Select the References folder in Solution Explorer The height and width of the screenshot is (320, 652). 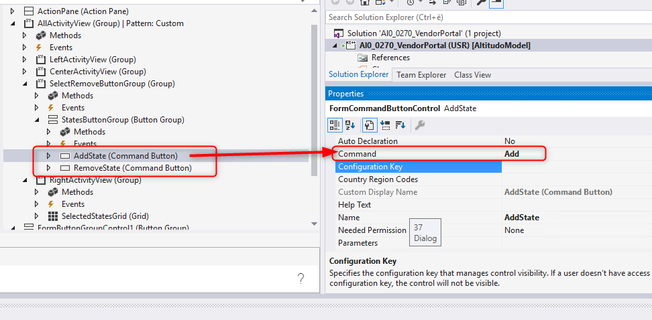[390, 58]
